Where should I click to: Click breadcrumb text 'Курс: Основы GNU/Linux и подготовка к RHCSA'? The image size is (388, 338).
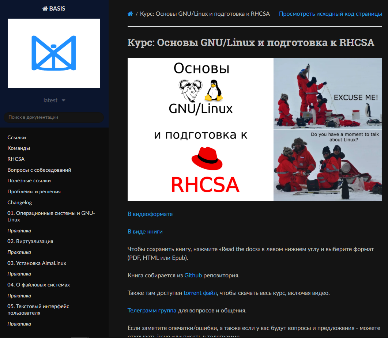205,14
